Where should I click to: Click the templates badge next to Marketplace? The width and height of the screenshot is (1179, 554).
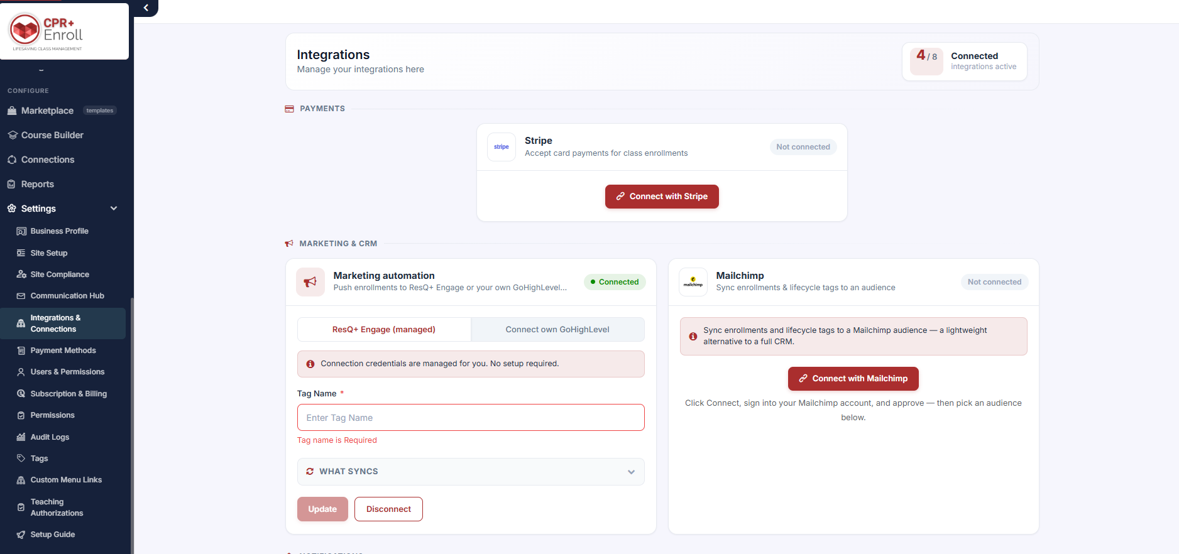point(100,111)
